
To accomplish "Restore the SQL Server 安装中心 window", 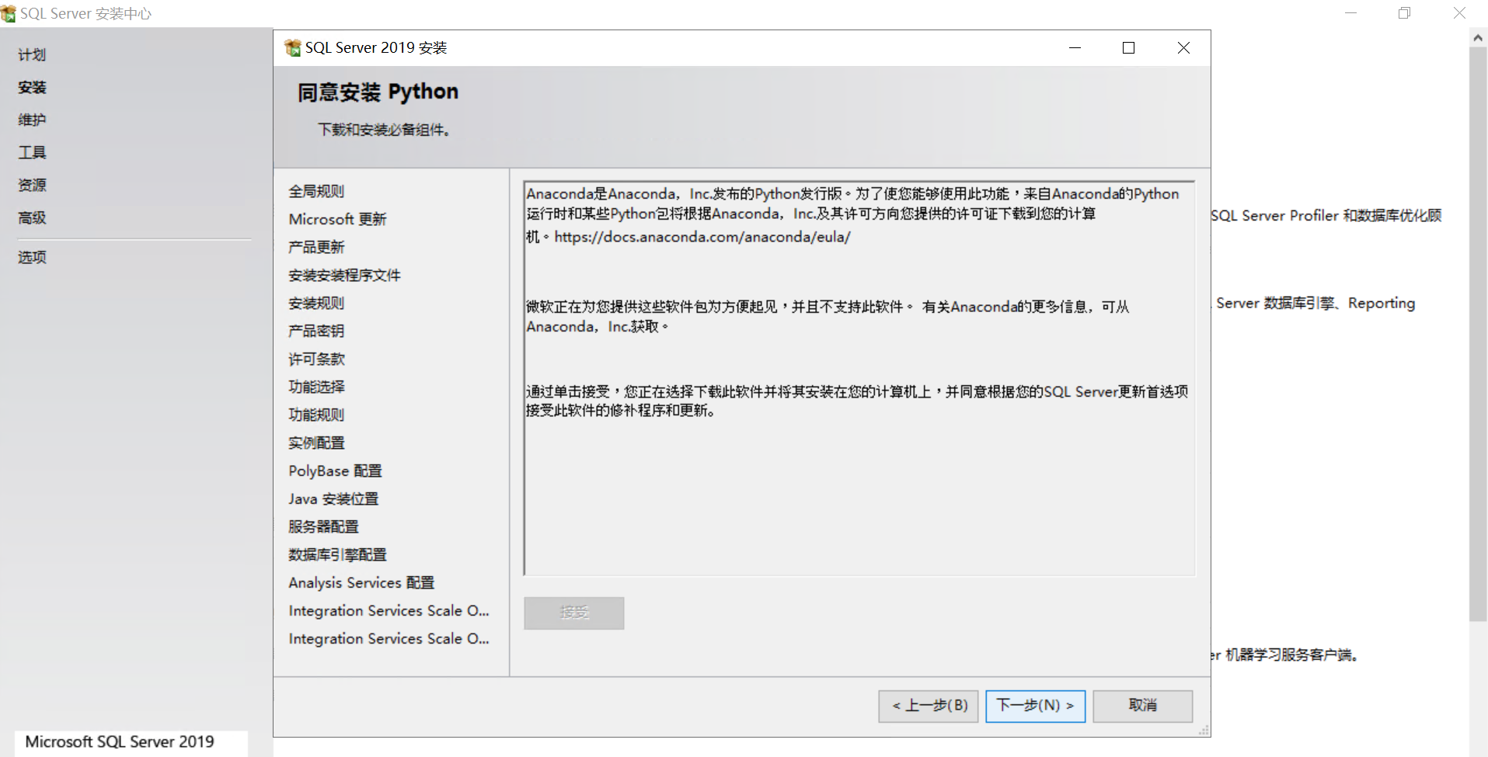I will 1405,13.
